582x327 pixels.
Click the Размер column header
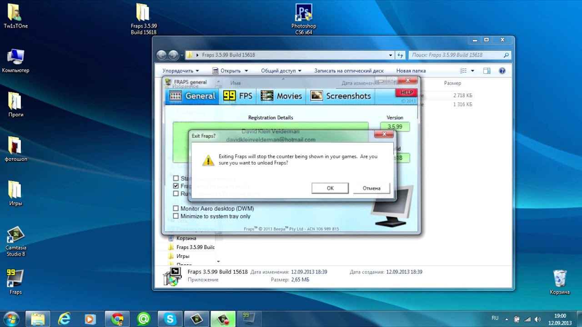point(452,83)
